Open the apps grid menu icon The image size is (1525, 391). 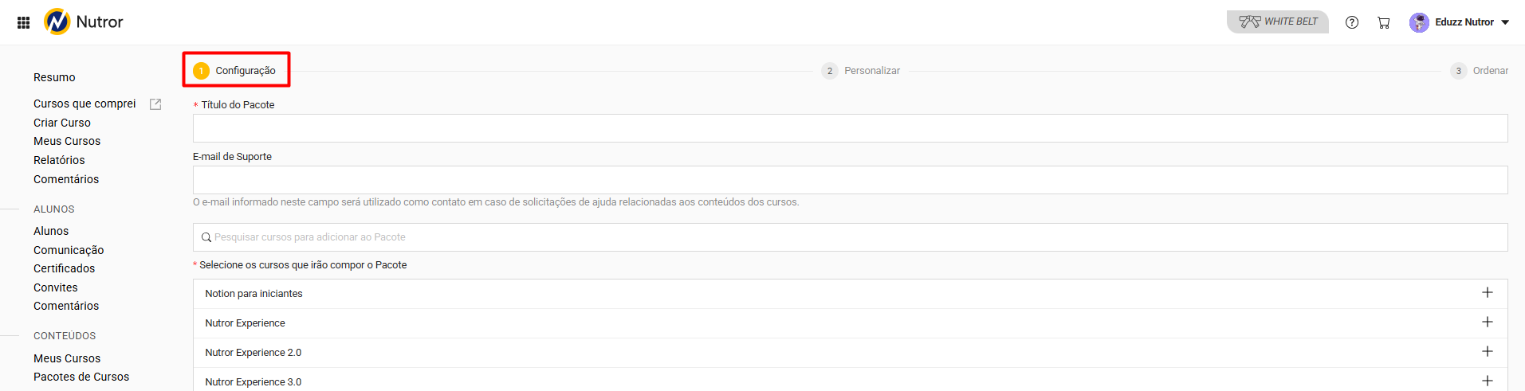pos(23,22)
